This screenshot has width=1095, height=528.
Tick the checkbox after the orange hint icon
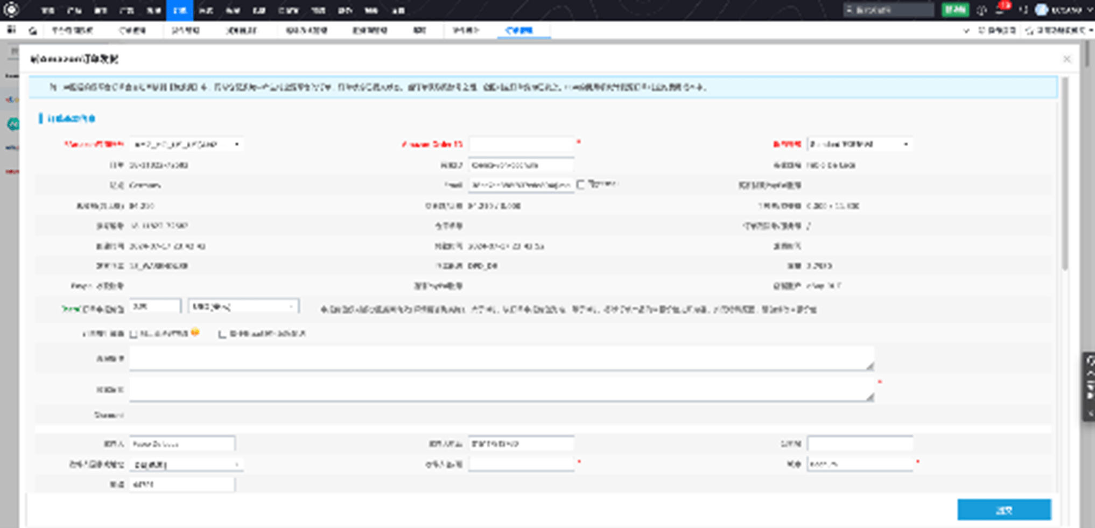222,334
